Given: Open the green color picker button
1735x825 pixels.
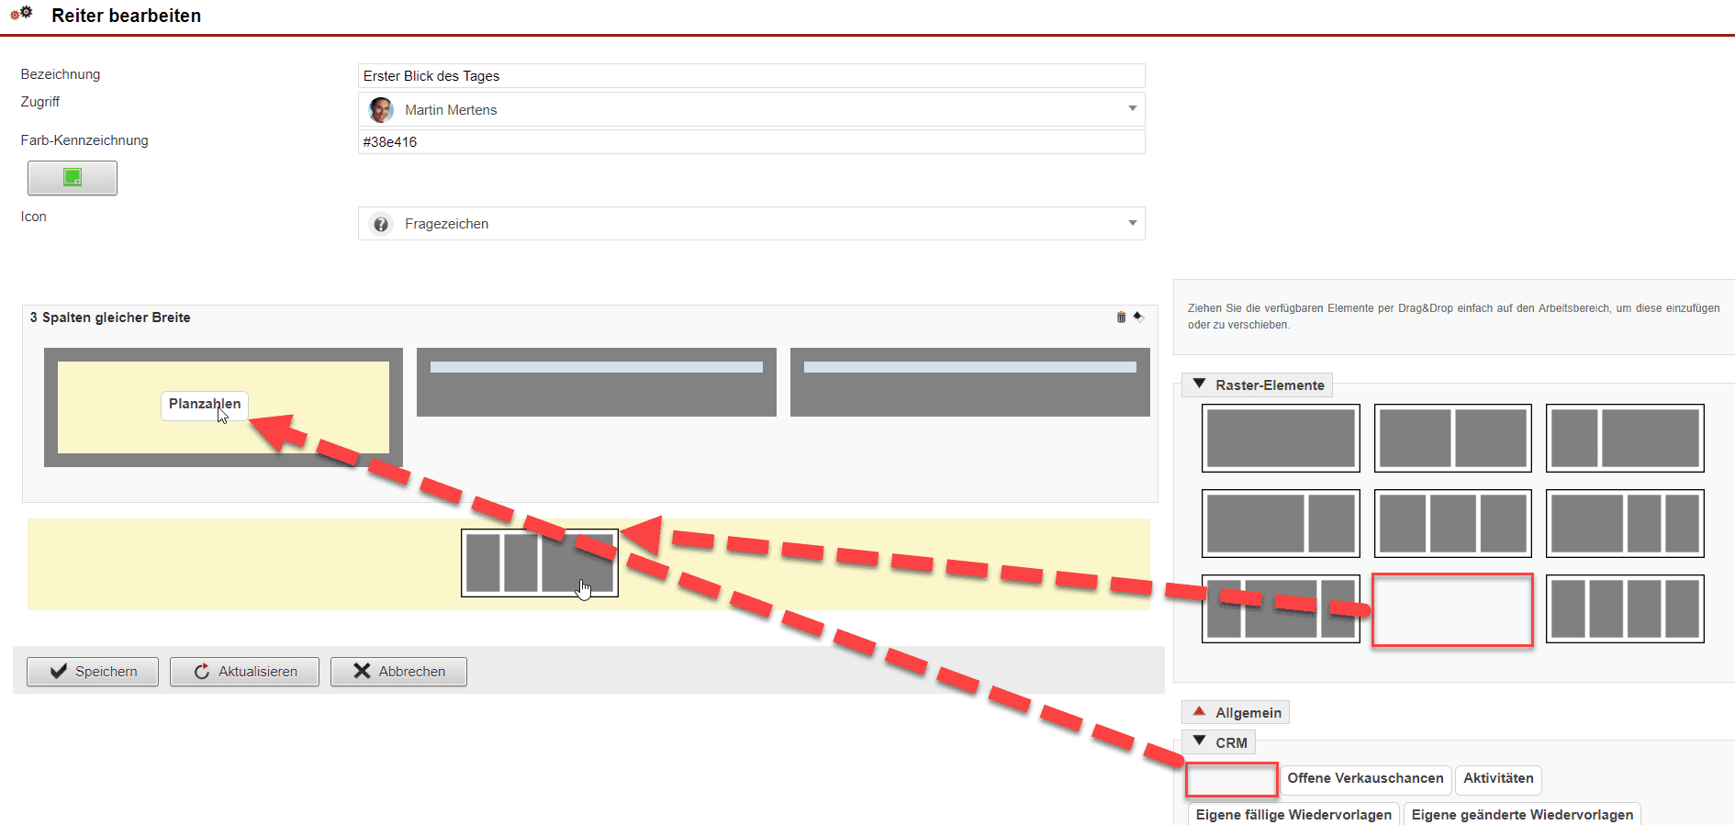Looking at the screenshot, I should coord(73,178).
